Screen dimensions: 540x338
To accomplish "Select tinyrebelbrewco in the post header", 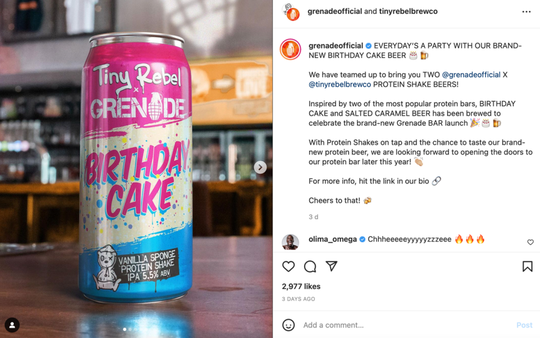I will click(x=408, y=12).
